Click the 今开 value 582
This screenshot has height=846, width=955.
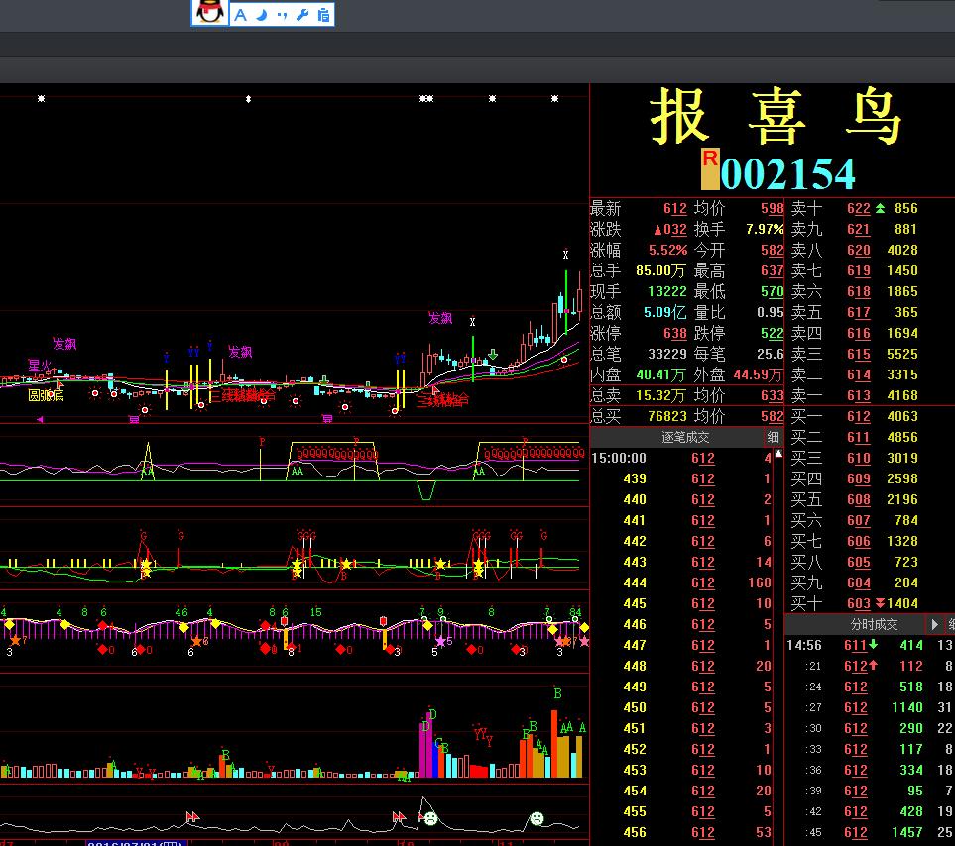tap(772, 250)
